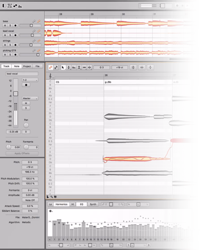Image resolution: width=200 pixels, height=250 pixels.
Task: Click the -3.25 dB volume field
Action: 13,132
